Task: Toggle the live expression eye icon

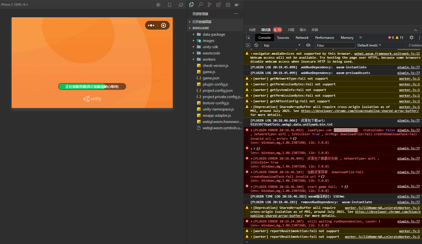Action: 308,45
